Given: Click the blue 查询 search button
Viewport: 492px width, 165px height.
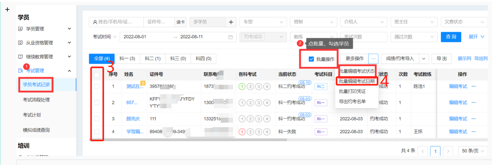Looking at the screenshot, I should click(x=451, y=37).
